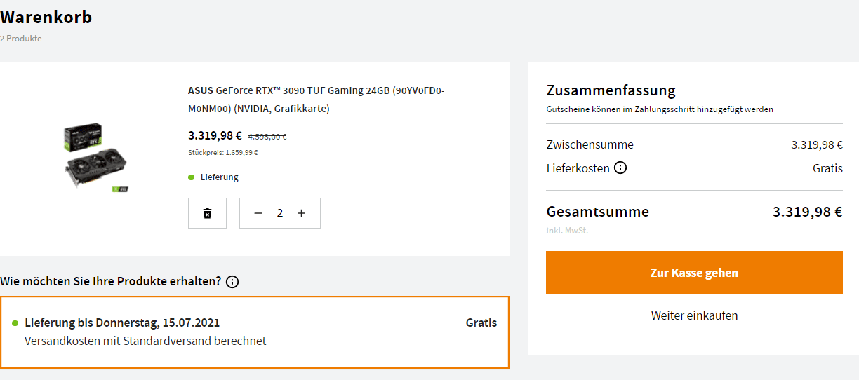Click the 'Stückpreis: 1.659,99 €' text

coord(222,152)
